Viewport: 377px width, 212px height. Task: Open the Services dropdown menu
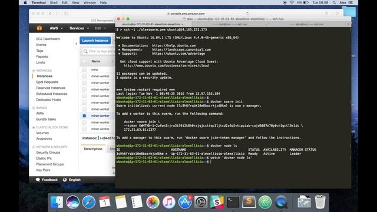[x=79, y=28]
